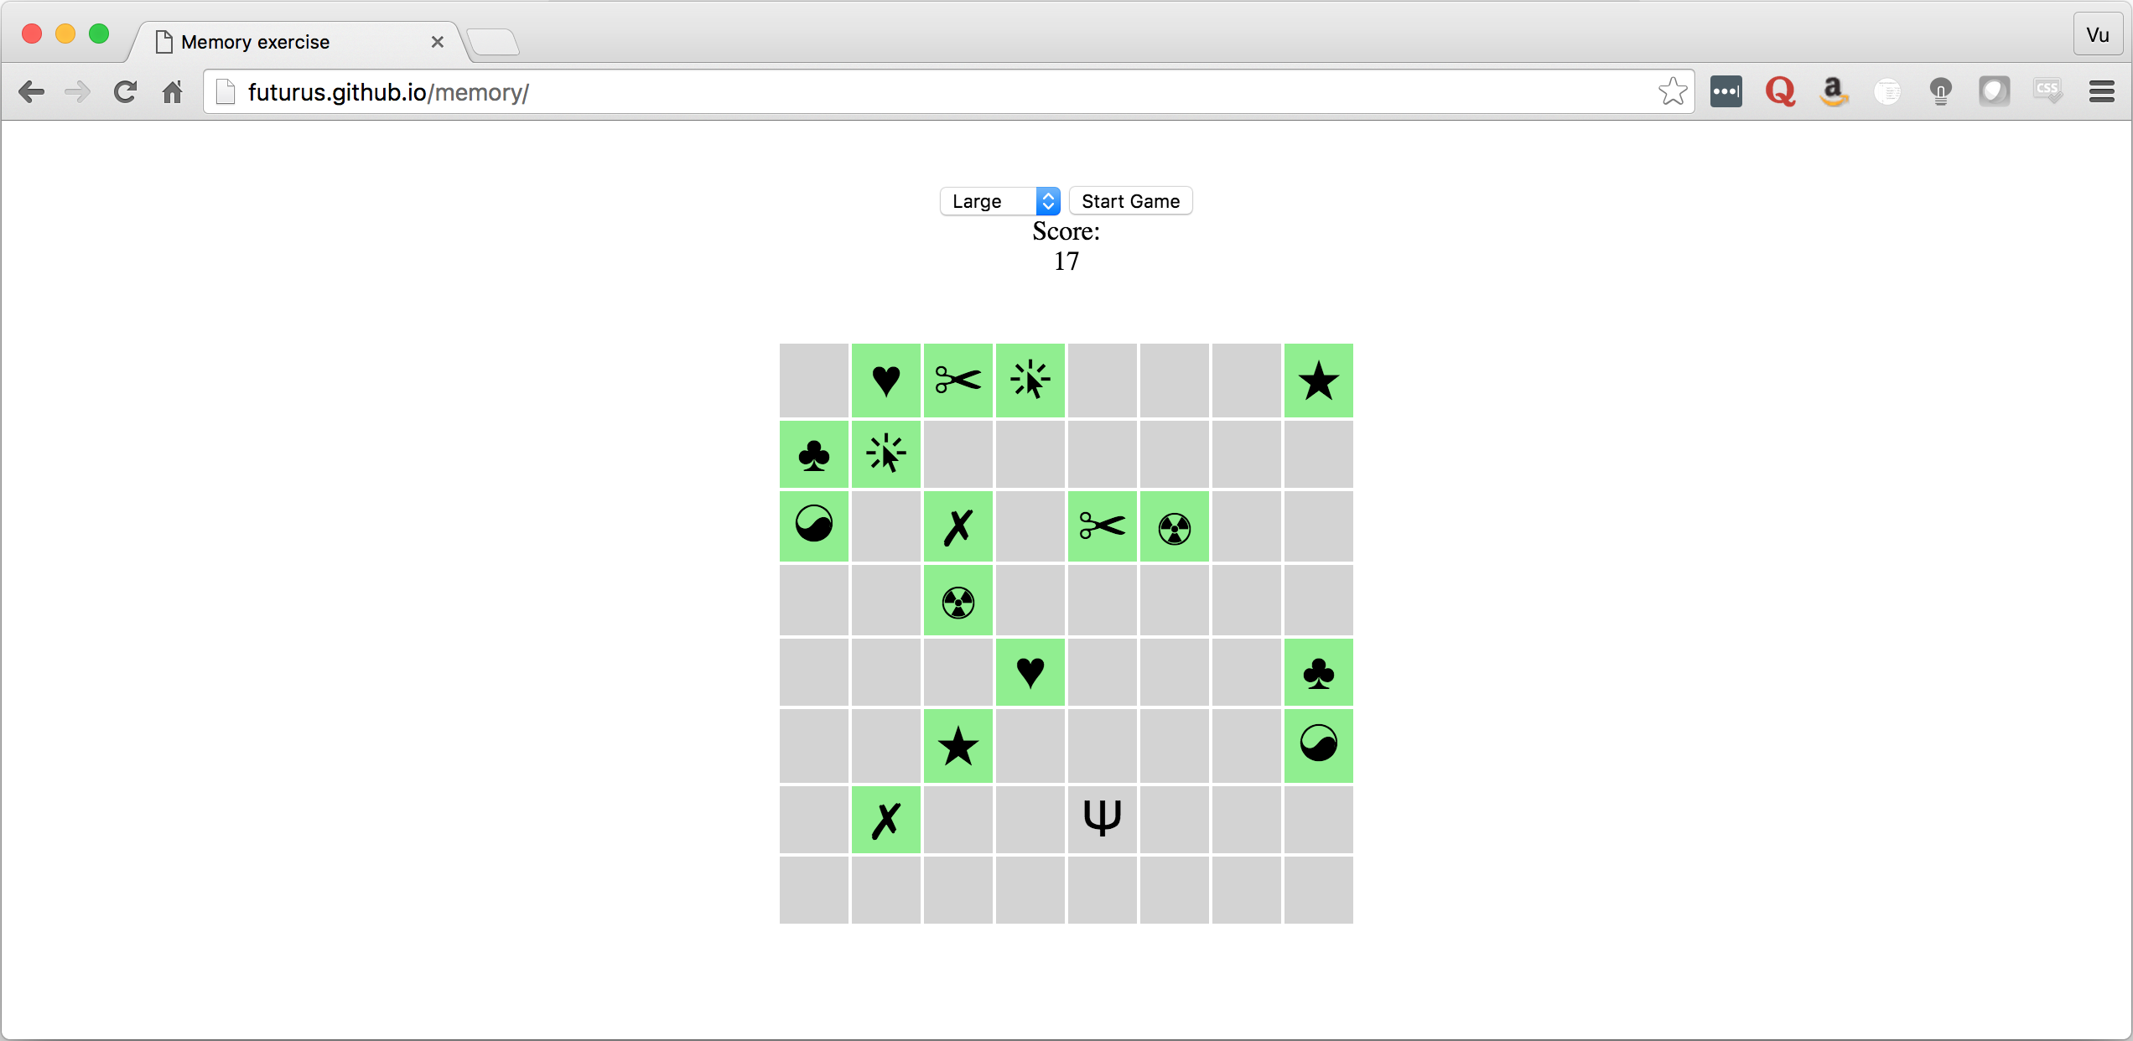
Task: Click the X mark card near bottom
Action: (x=885, y=820)
